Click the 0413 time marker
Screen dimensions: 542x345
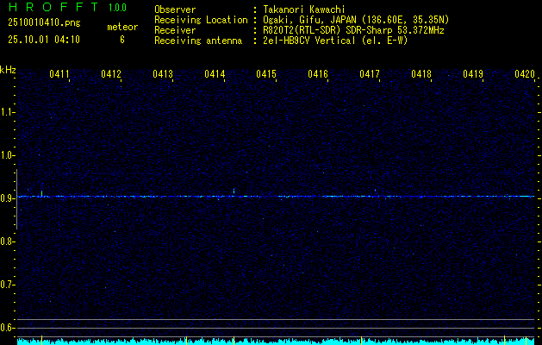pos(163,73)
